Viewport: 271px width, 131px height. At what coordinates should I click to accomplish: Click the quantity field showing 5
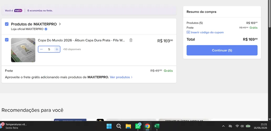(x=49, y=49)
